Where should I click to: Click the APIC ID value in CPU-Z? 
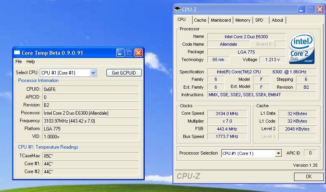click(x=310, y=153)
